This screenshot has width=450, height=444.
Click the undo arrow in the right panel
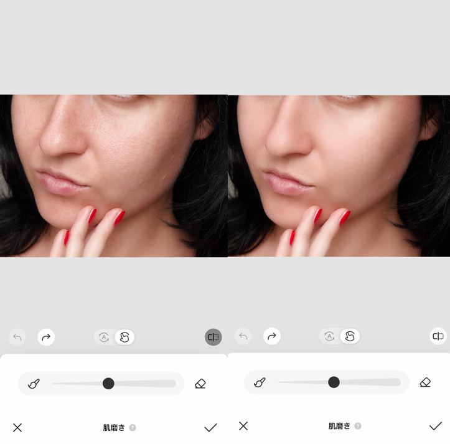243,336
